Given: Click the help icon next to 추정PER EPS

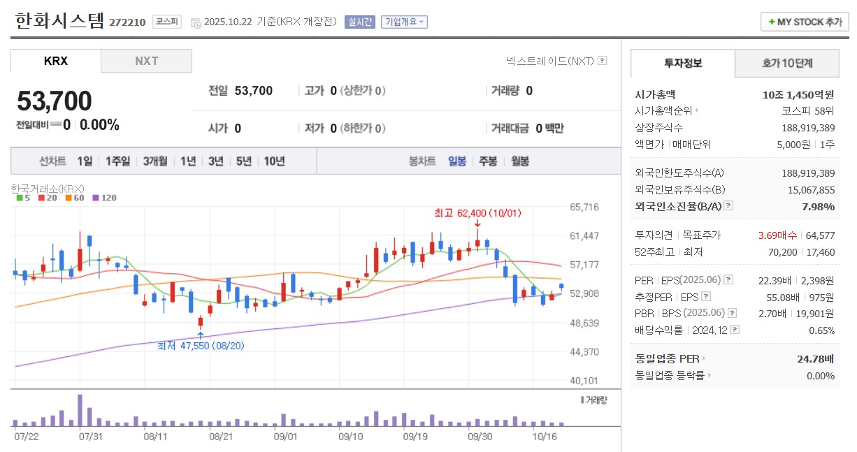Looking at the screenshot, I should [705, 296].
